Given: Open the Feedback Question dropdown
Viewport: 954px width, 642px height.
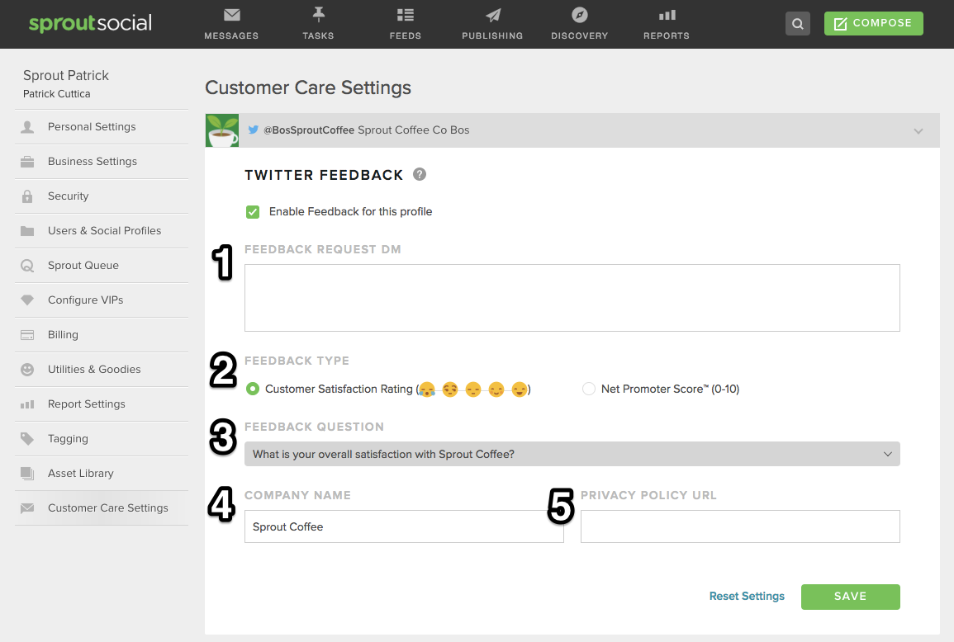Looking at the screenshot, I should [572, 454].
